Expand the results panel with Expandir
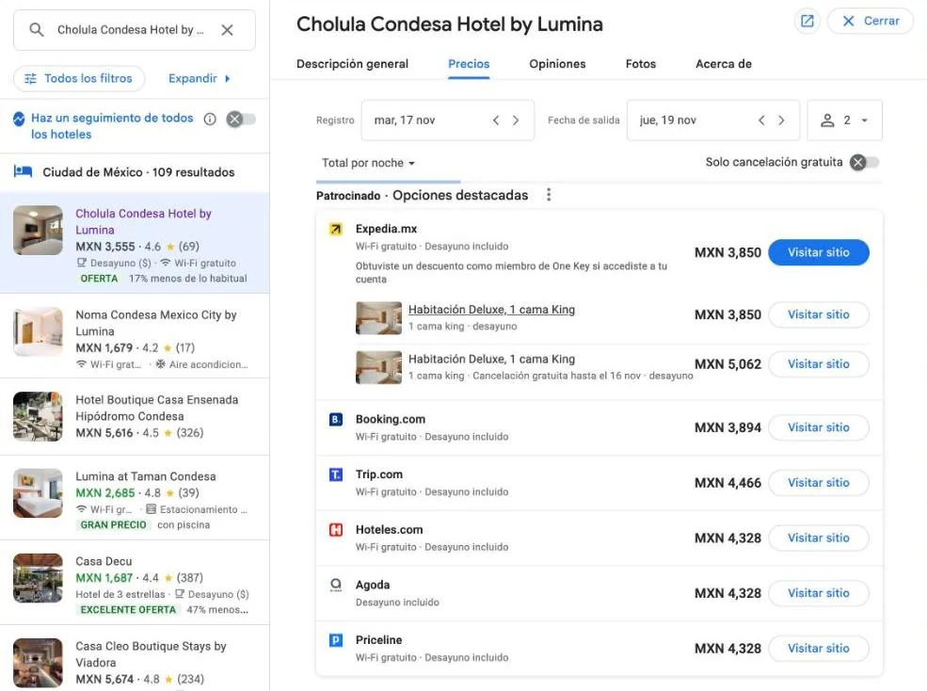 pyautogui.click(x=199, y=78)
